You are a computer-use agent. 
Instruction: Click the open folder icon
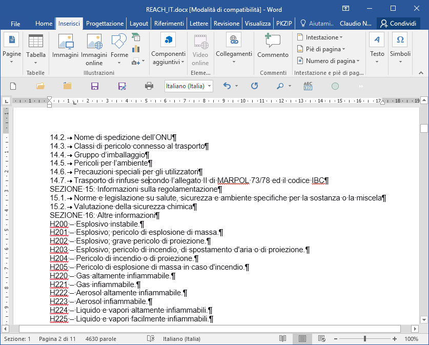point(40,87)
